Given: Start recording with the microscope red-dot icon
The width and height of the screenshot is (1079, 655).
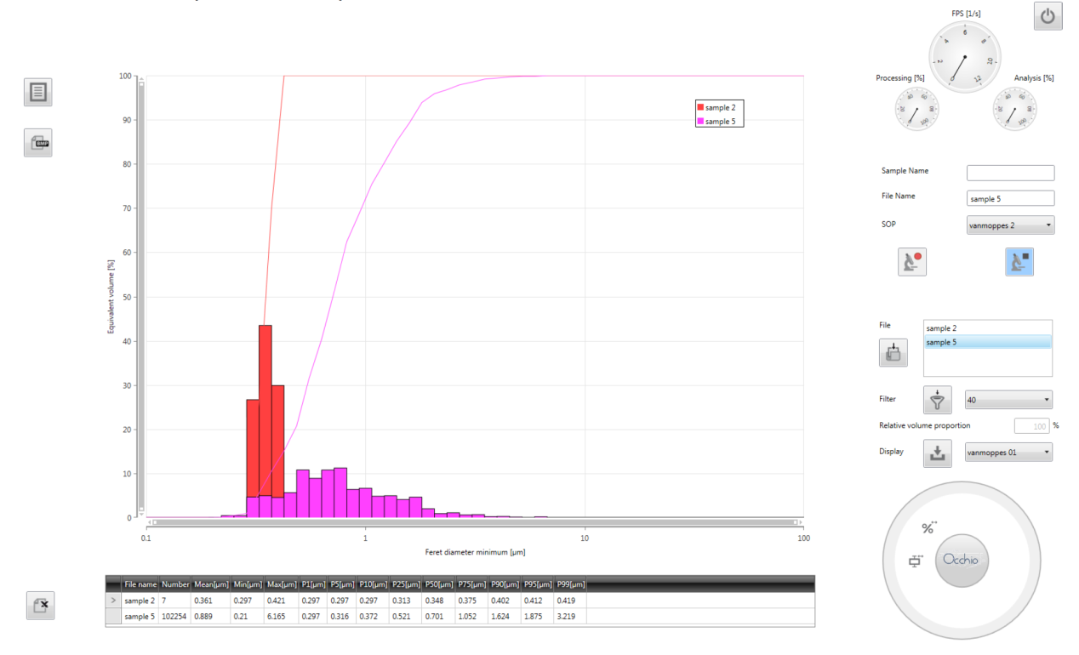Looking at the screenshot, I should 911,262.
